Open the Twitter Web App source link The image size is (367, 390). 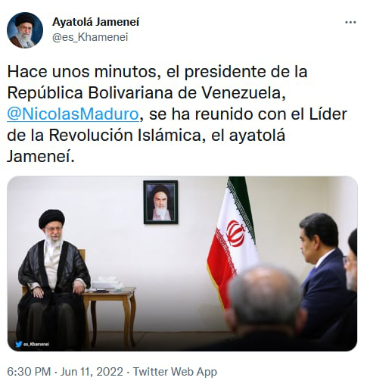pyautogui.click(x=175, y=372)
